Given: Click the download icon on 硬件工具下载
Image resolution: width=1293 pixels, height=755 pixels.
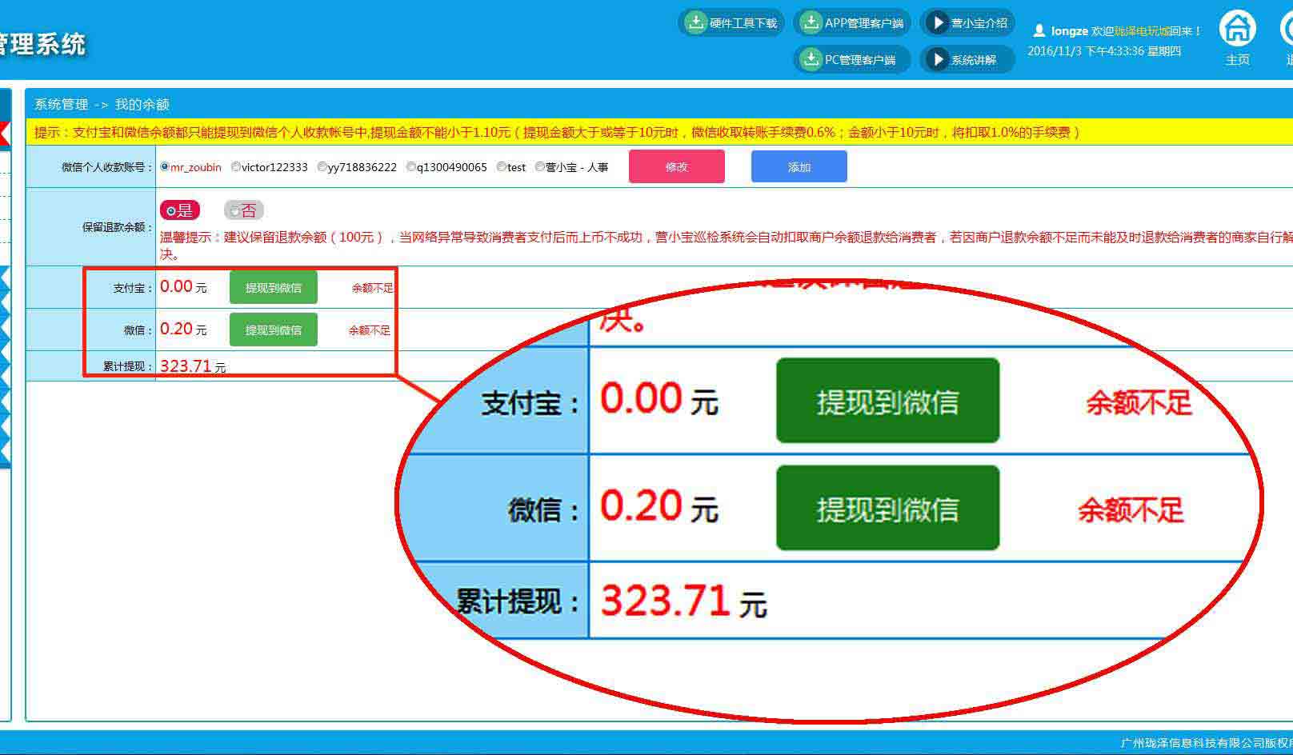Looking at the screenshot, I should [x=696, y=22].
